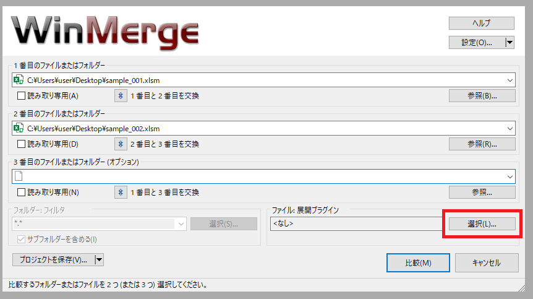Start comparison with 比較(M) button
Screen dimensions: 533x299
[418, 262]
